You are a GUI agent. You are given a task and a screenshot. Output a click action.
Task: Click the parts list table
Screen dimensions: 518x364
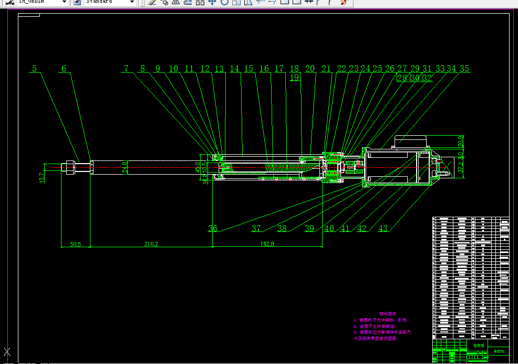pos(471,278)
